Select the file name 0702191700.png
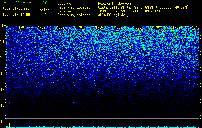The height and width of the screenshot is (128, 202). click(16, 9)
